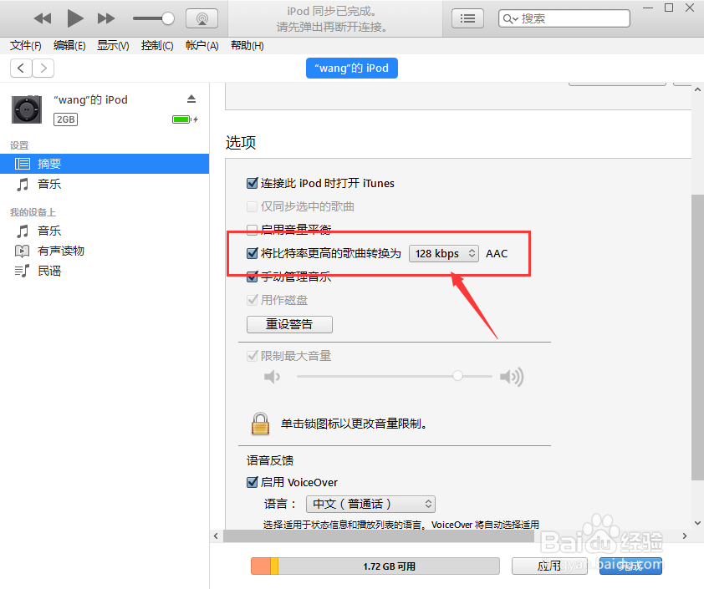
Task: Click the rewind previous track button
Action: point(43,18)
